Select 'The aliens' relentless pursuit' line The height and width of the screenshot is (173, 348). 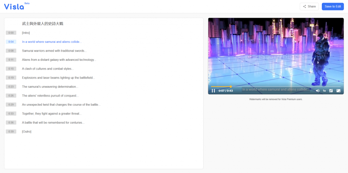coord(50,96)
